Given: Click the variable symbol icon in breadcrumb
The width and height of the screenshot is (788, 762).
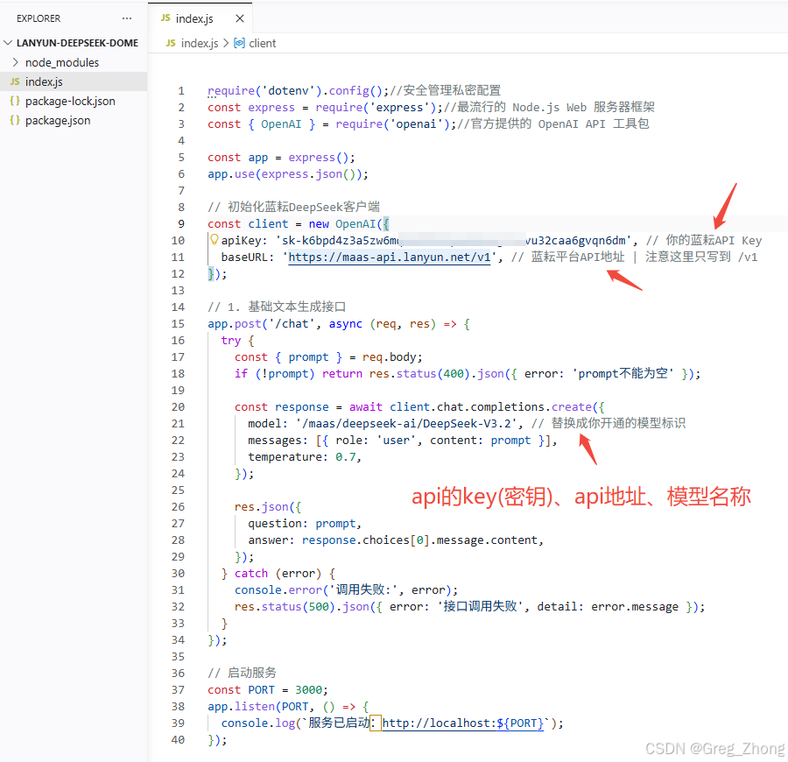Looking at the screenshot, I should pos(240,43).
